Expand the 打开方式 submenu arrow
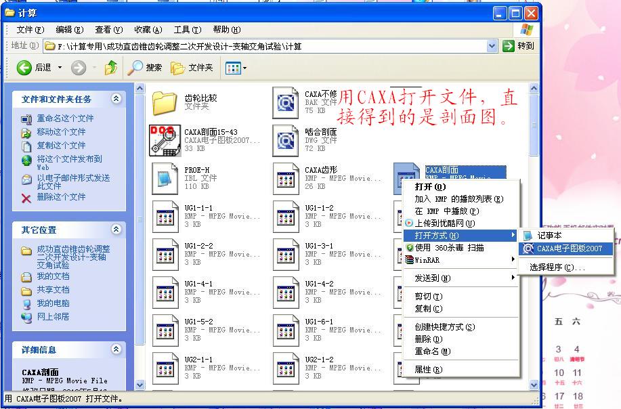 coord(513,235)
